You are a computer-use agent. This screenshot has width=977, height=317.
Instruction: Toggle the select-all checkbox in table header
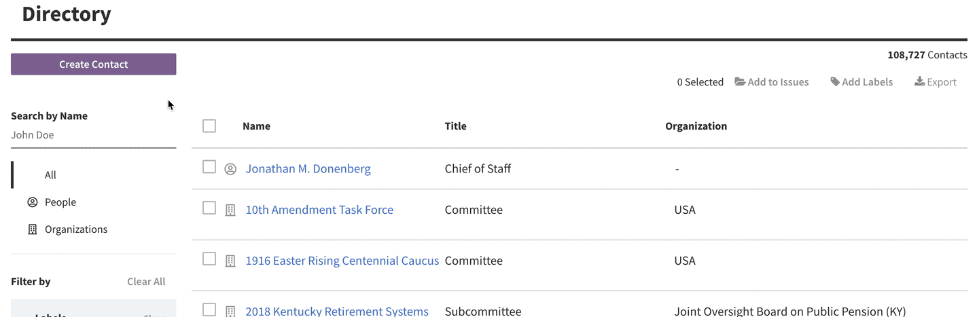[x=209, y=126]
